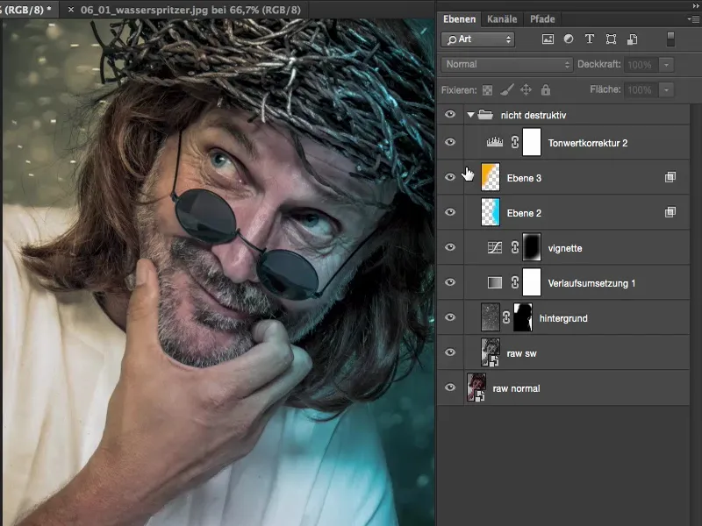Viewport: 702px width, 526px height.
Task: Toggle visibility of Ebene 3
Action: (x=450, y=177)
